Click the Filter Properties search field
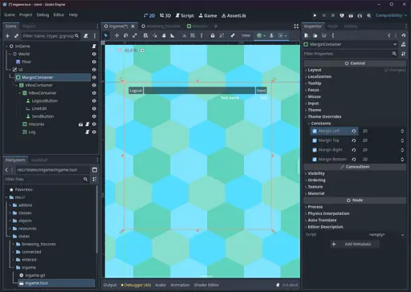411x292 pixels. pyautogui.click(x=350, y=54)
